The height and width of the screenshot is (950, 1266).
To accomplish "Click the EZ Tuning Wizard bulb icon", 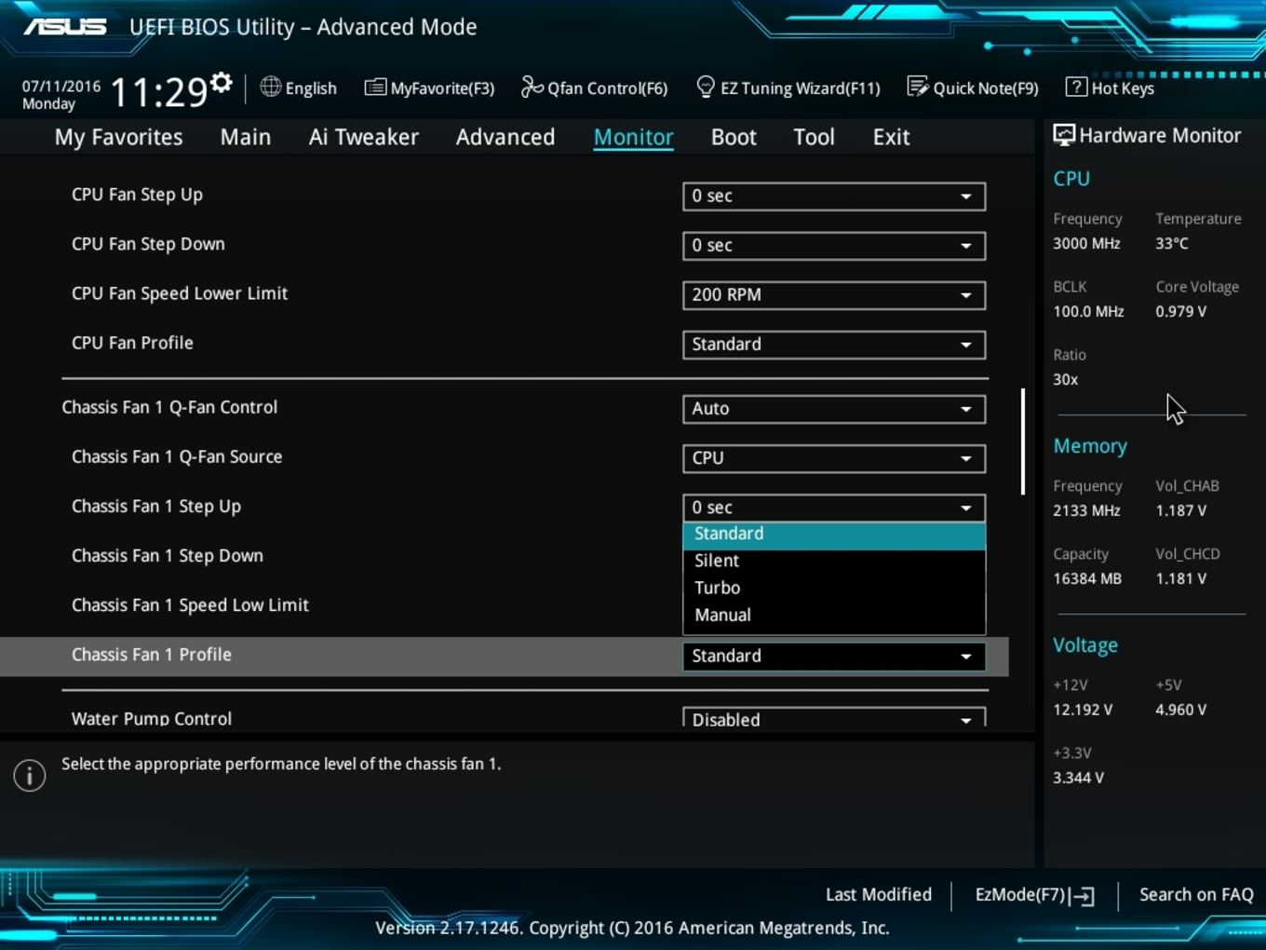I will pos(706,87).
